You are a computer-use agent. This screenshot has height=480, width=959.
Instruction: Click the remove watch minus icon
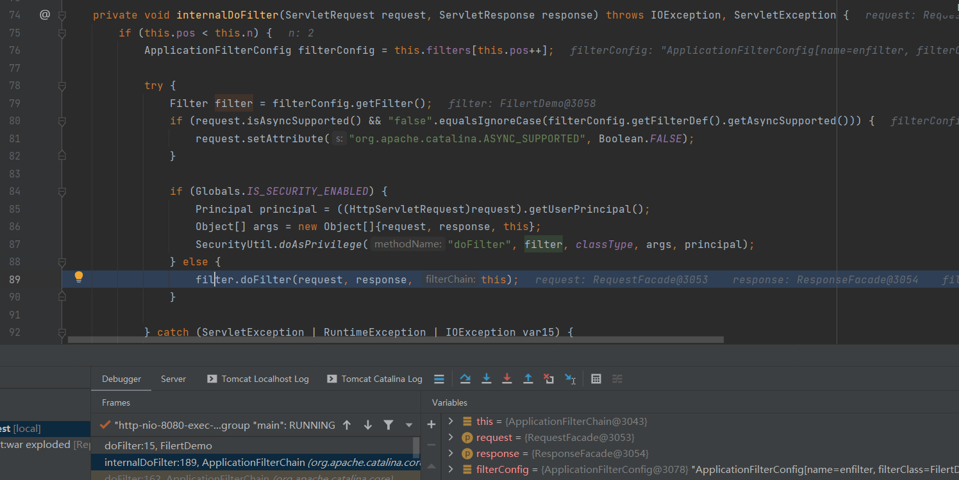click(x=431, y=445)
